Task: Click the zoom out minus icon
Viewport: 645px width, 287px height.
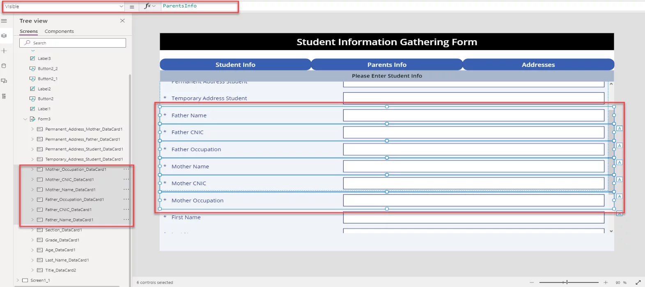Action: coord(532,282)
